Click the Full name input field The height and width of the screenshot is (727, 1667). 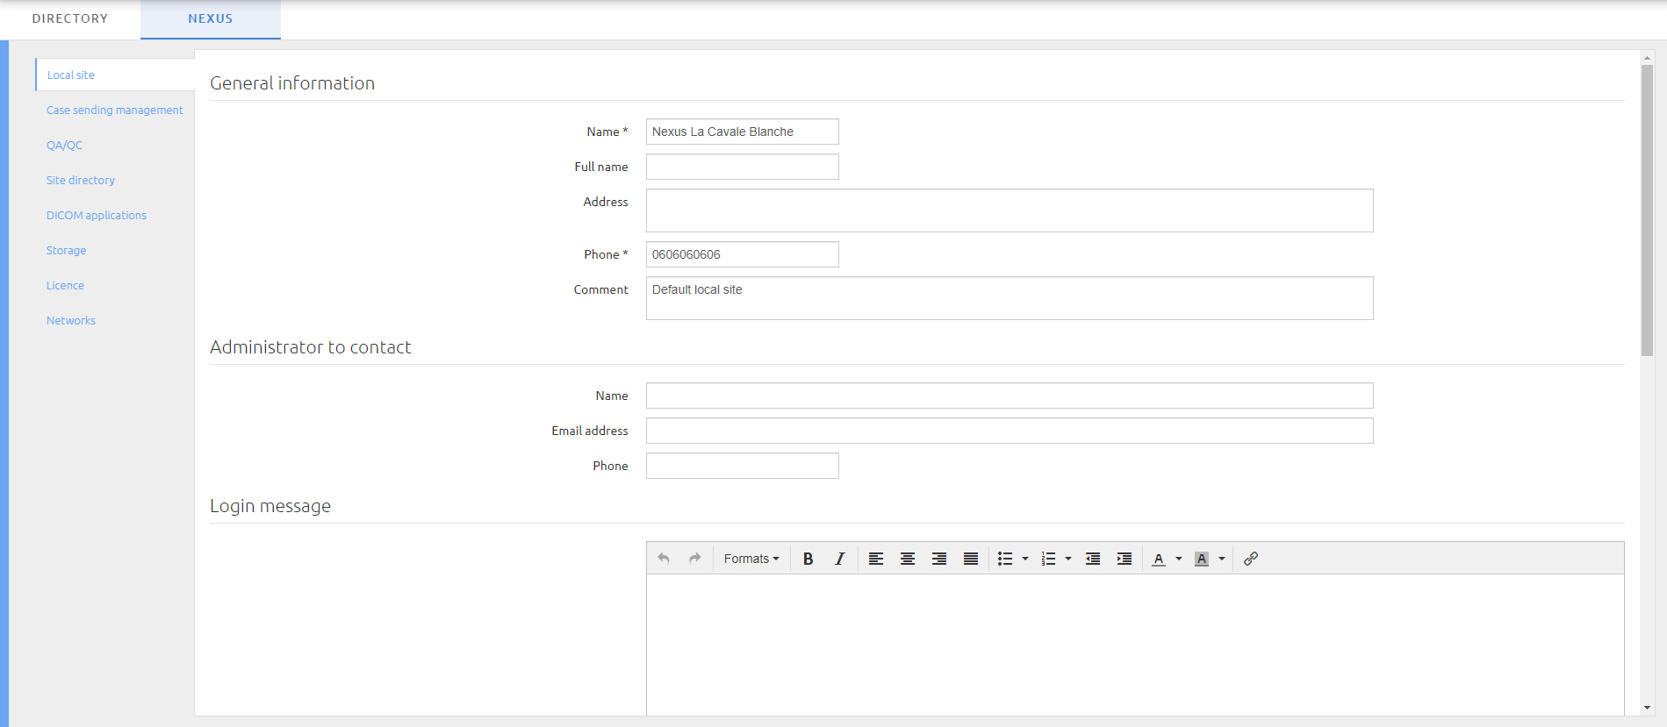click(743, 167)
